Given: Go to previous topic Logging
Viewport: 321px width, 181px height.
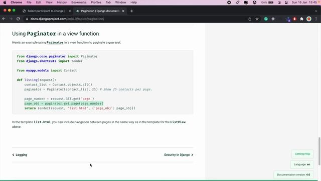Looking at the screenshot, I should pos(20,155).
